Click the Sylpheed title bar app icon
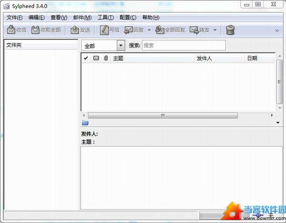286x223 pixels. 7,6
